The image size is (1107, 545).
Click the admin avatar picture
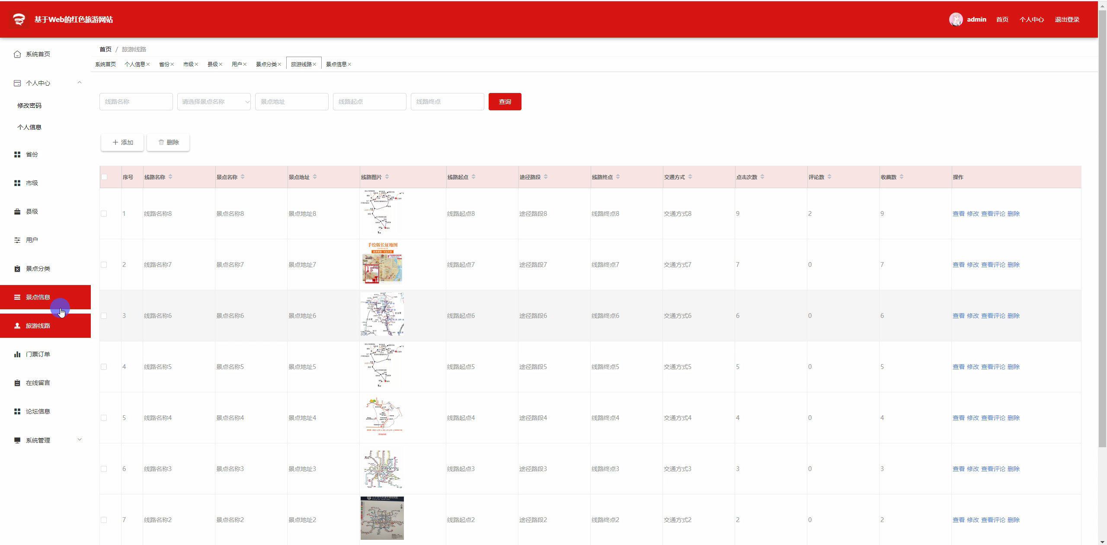956,19
